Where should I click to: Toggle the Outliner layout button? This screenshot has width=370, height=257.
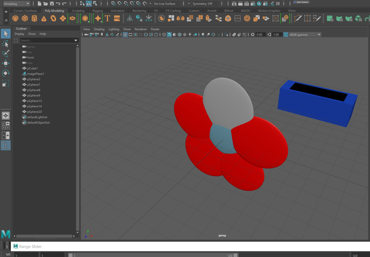tap(6, 145)
